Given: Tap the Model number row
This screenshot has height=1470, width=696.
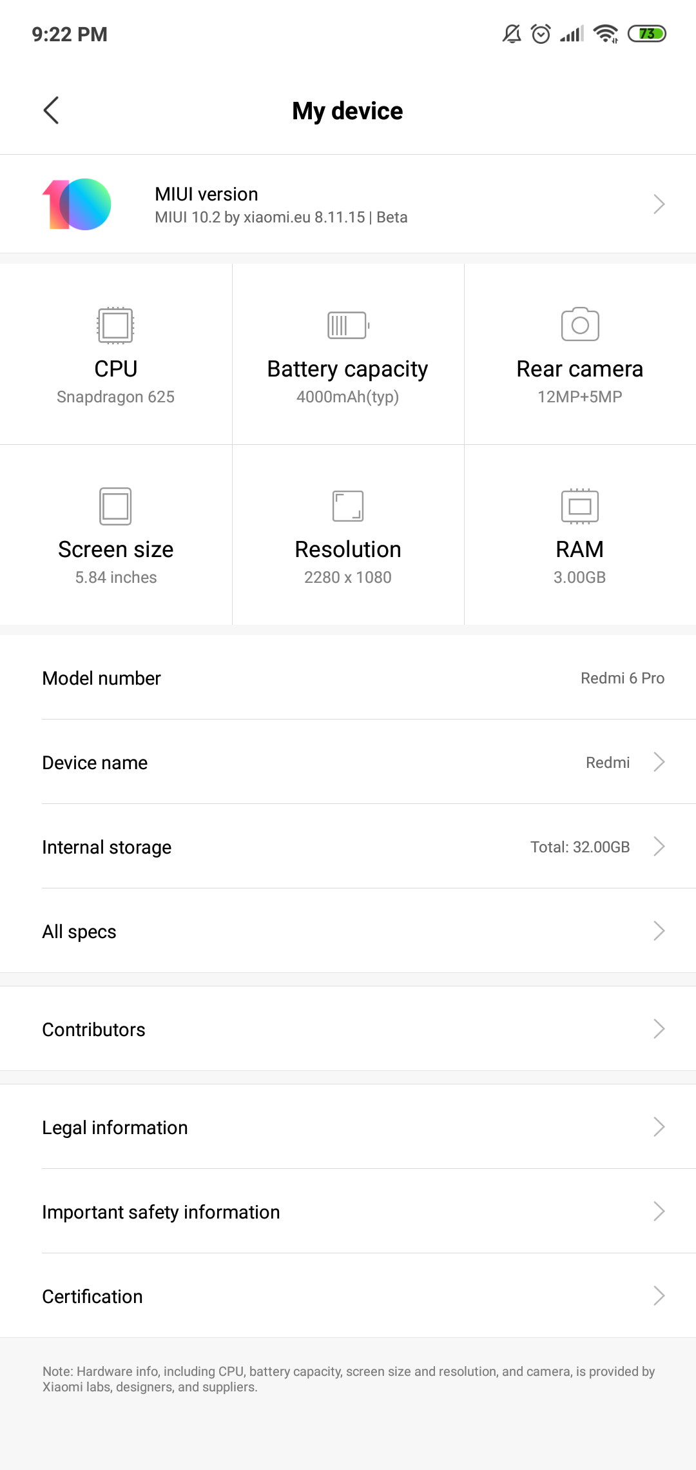Looking at the screenshot, I should coord(348,678).
